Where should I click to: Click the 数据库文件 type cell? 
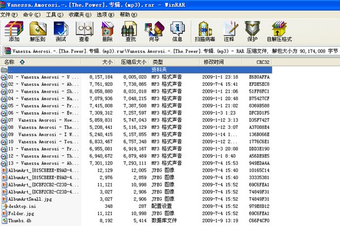(x=164, y=220)
